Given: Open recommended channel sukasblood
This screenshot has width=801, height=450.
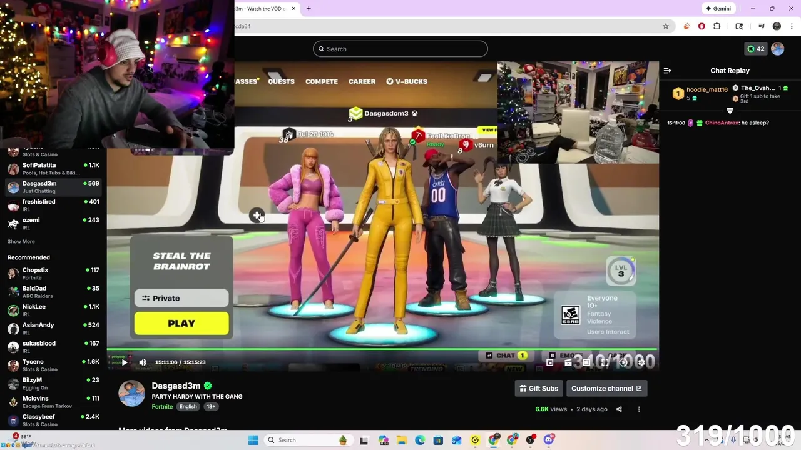Looking at the screenshot, I should tap(53, 347).
